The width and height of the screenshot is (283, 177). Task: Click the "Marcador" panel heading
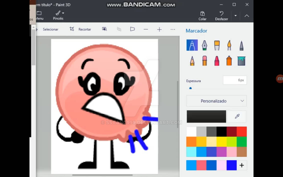point(196,31)
